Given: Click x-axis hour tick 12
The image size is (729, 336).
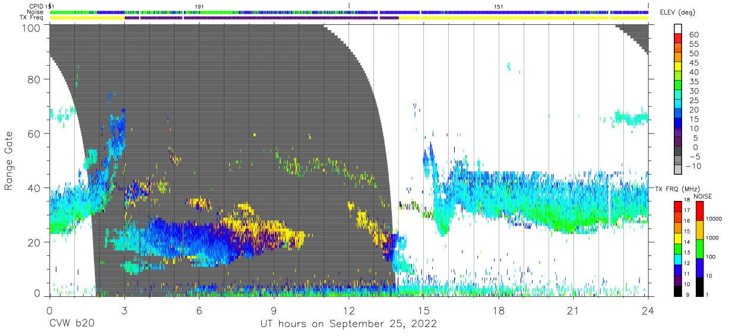Looking at the screenshot, I should point(349,311).
